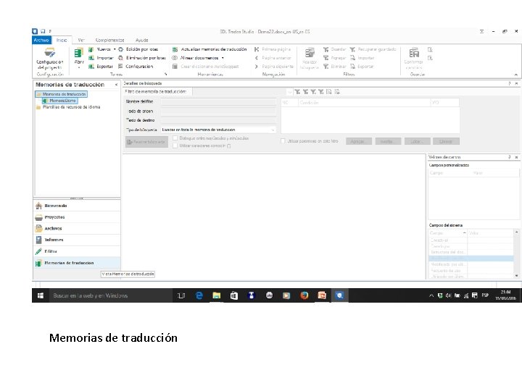Click the Nuevos translation memory icon

click(x=91, y=49)
